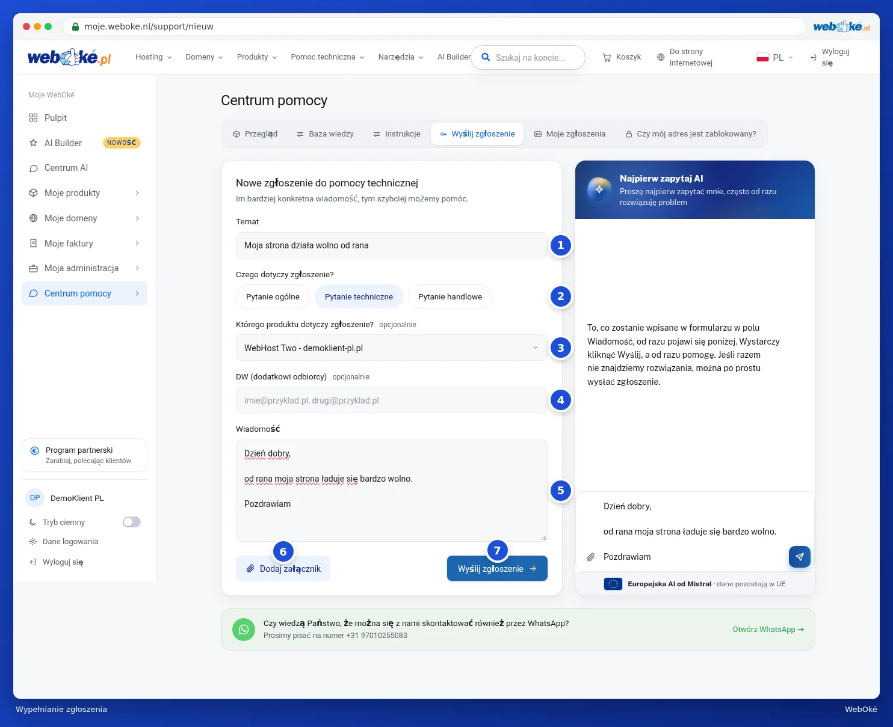
Task: Click the Program partnerski card
Action: coord(84,455)
